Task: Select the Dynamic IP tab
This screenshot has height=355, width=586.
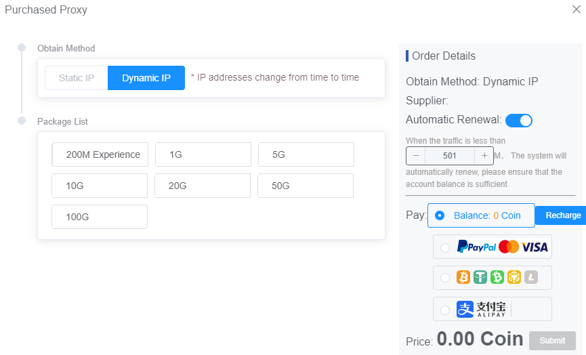Action: (146, 78)
